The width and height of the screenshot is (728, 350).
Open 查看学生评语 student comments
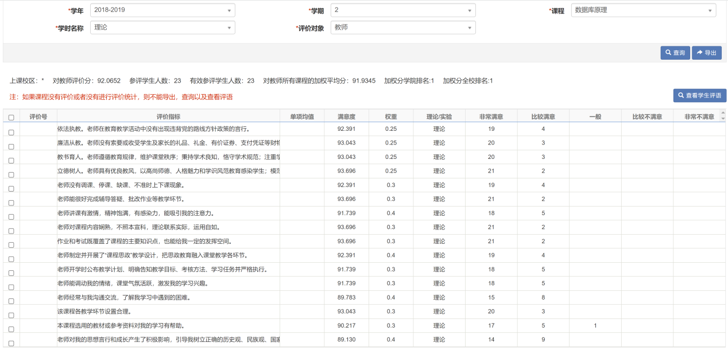[700, 95]
